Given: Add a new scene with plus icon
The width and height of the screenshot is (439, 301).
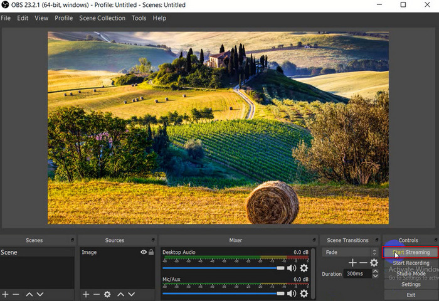Looking at the screenshot, I should pos(5,294).
